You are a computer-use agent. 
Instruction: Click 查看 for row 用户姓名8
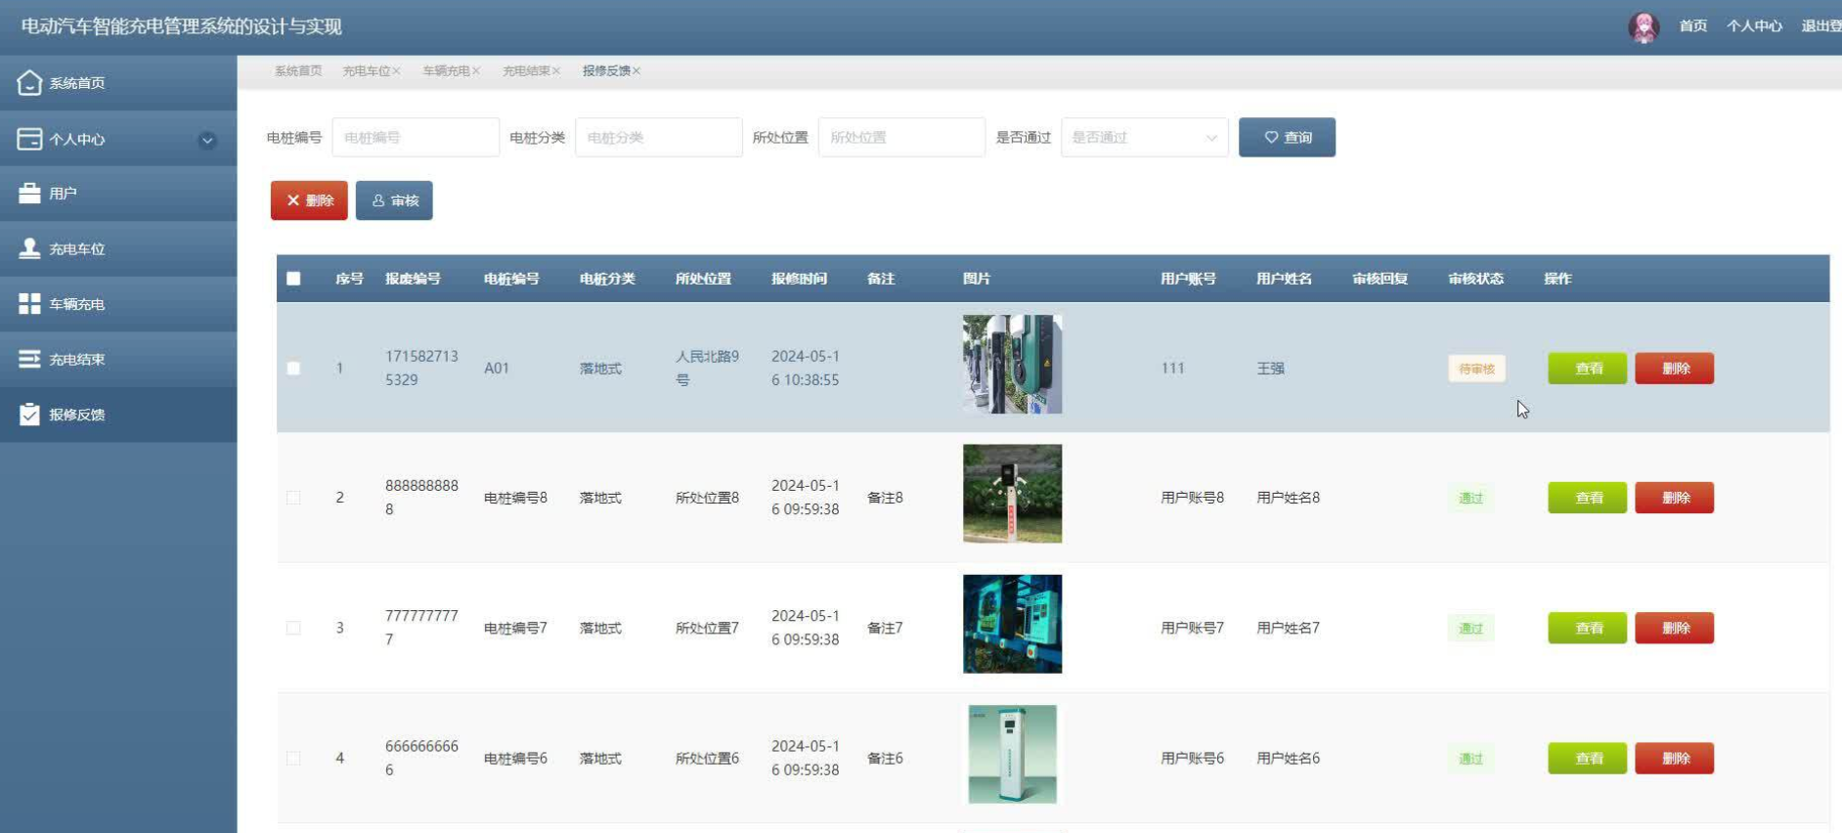[x=1588, y=498]
